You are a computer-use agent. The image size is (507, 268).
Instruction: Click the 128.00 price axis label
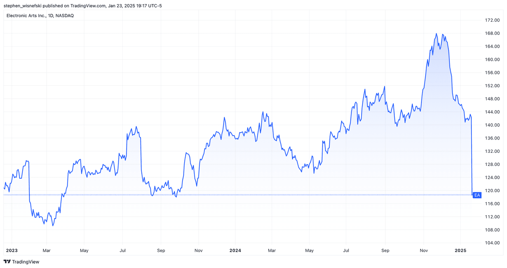click(492, 165)
